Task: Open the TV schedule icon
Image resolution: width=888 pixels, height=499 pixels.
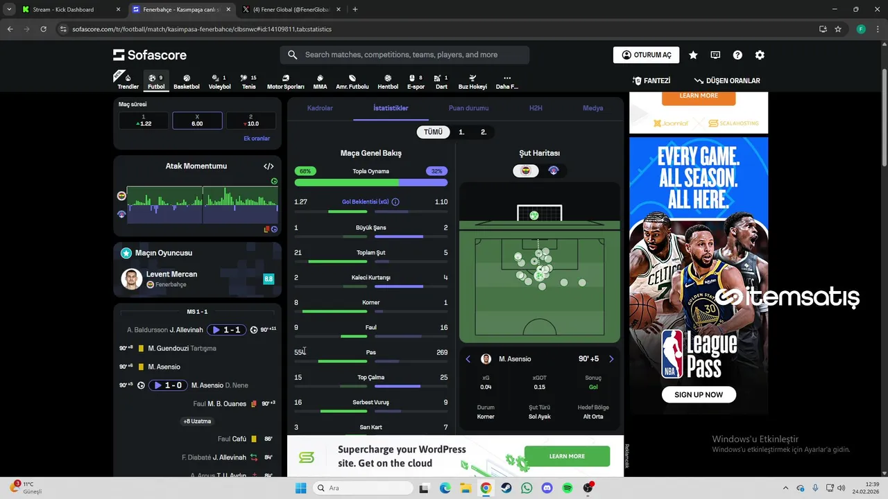Action: [x=715, y=55]
